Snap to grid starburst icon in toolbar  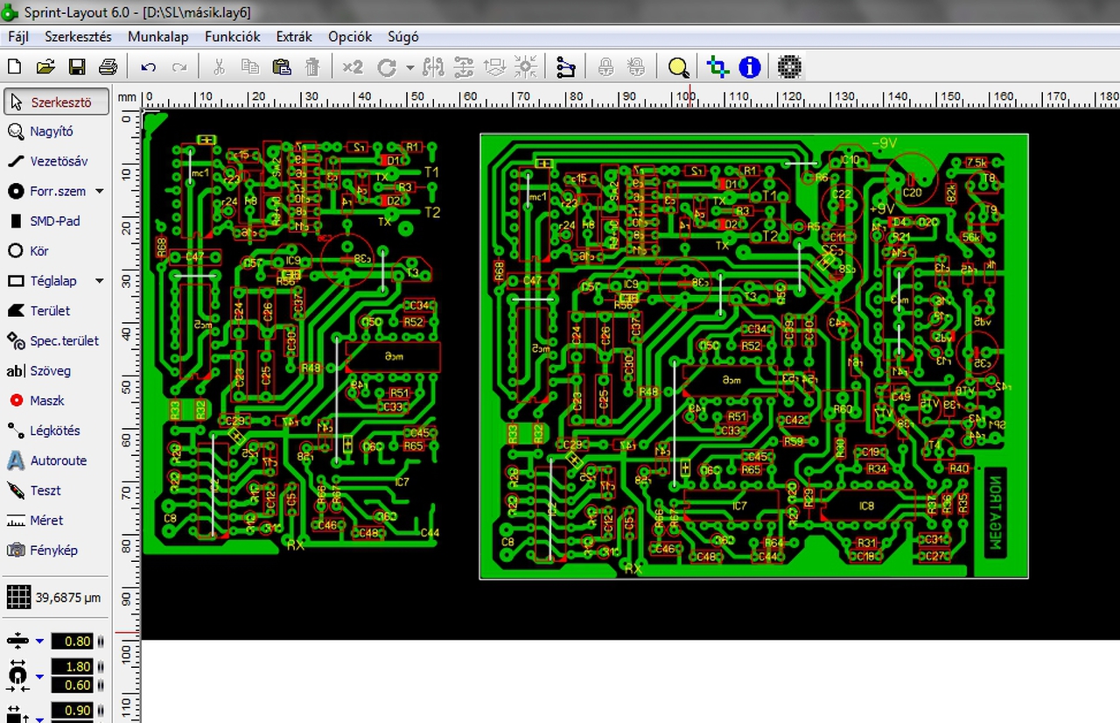pos(526,67)
